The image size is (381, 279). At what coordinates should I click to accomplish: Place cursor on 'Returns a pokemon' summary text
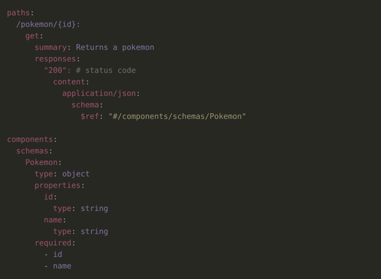115,47
